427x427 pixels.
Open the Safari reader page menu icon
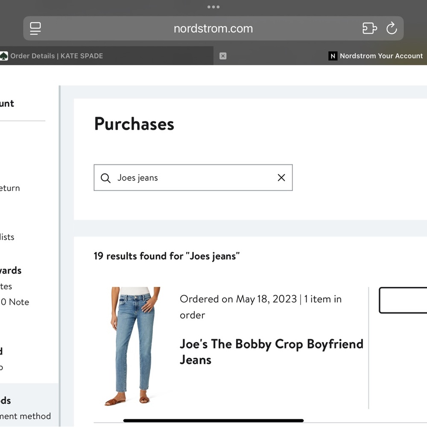pos(35,28)
